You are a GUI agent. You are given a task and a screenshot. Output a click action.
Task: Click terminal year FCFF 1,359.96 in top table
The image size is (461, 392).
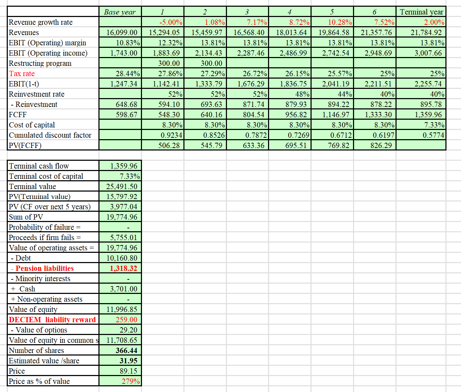(x=421, y=115)
